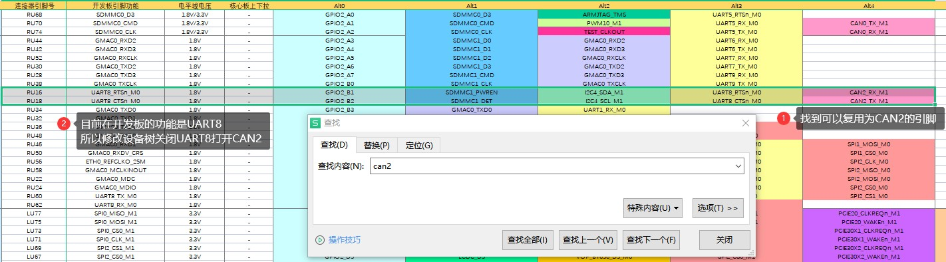This screenshot has width=946, height=262.
Task: Select the purple PCIE20_CLKREQn_M1 cell
Action: pyautogui.click(x=869, y=213)
